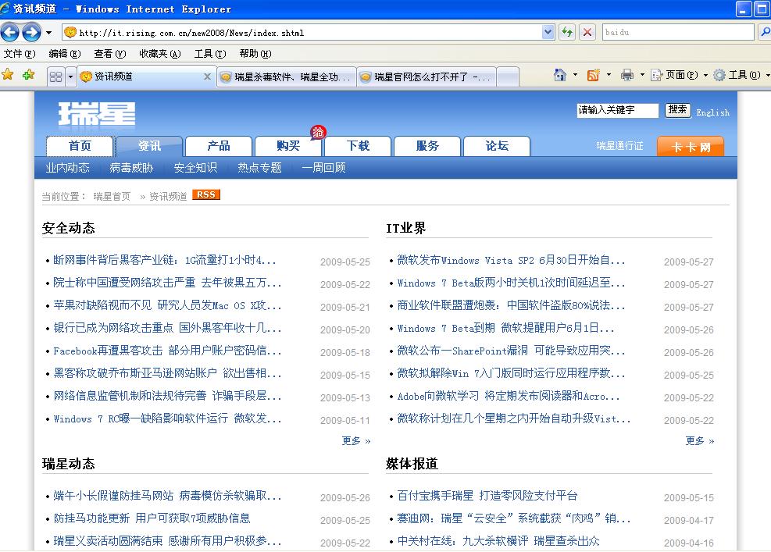Open the Quick Tabs grid view
Viewport: 771px width, 552px height.
(55, 77)
